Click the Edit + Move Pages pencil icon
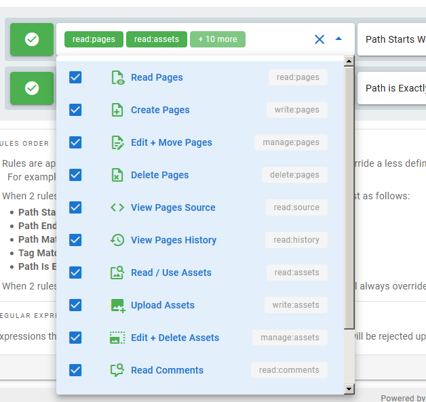The image size is (426, 402). 117,142
